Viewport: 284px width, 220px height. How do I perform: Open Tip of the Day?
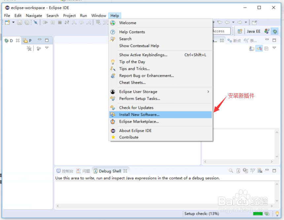[x=160, y=62]
